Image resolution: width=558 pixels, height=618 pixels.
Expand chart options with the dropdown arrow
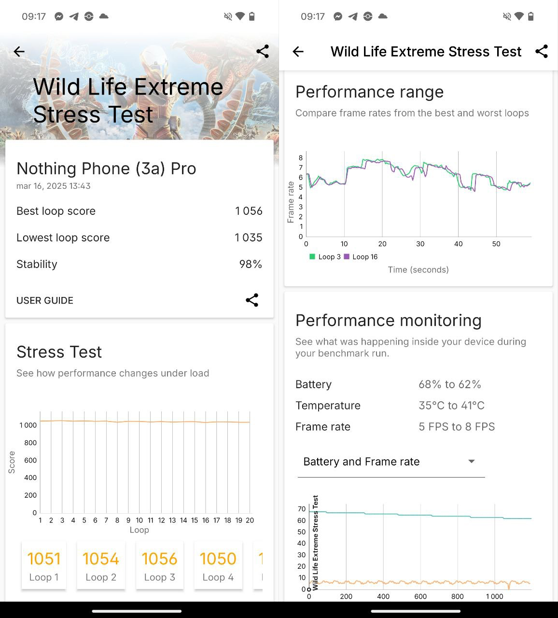(472, 462)
